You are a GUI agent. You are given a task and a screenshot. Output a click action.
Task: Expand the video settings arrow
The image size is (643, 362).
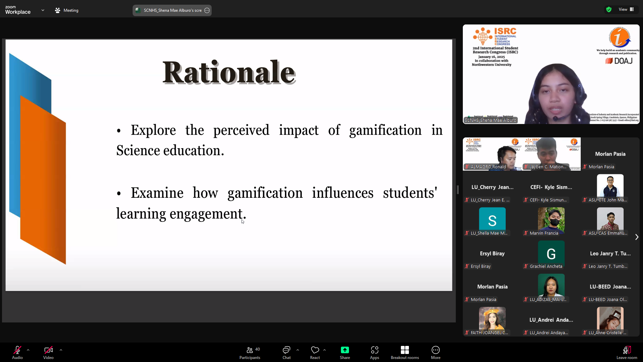[61, 350]
